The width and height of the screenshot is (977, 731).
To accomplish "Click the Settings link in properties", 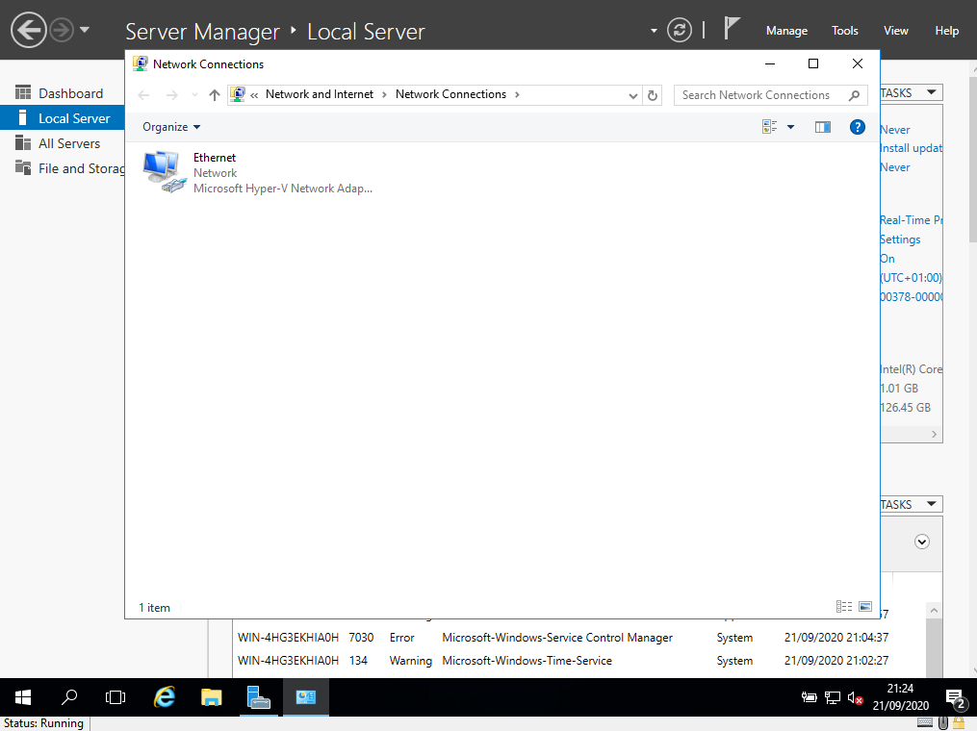I will tap(900, 239).
